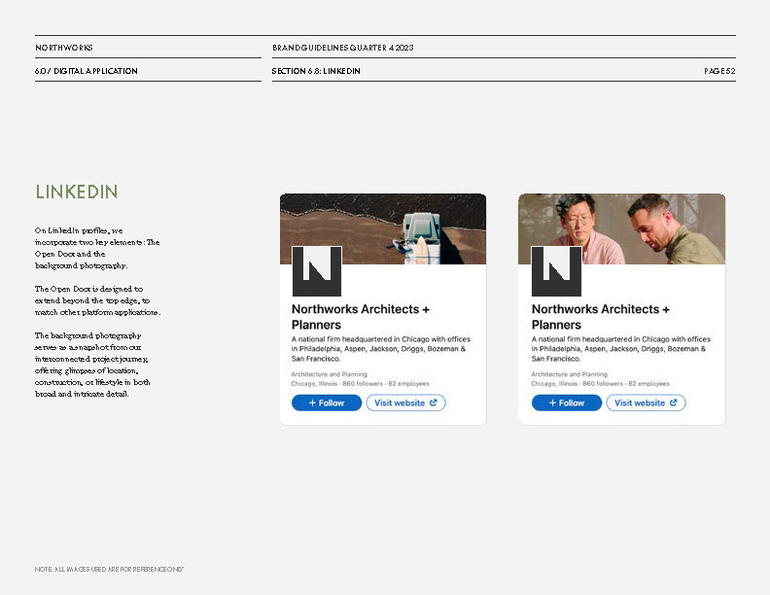The height and width of the screenshot is (595, 770).
Task: Click Architecture and Planning text in left card
Action: 329,374
